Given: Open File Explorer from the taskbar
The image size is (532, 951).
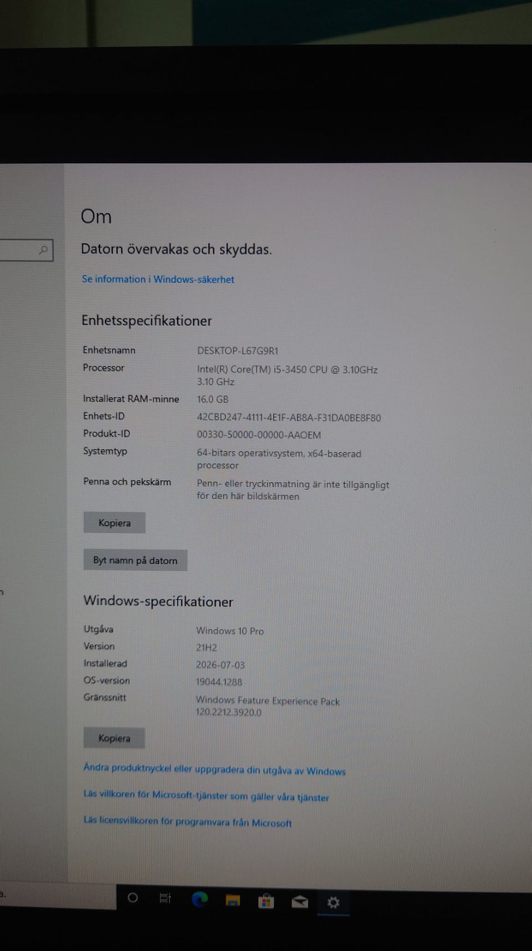Looking at the screenshot, I should pyautogui.click(x=233, y=901).
